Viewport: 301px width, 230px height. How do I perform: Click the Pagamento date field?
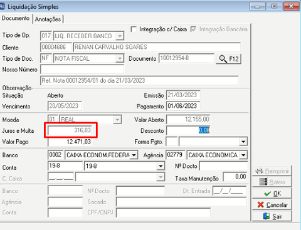(x=183, y=106)
